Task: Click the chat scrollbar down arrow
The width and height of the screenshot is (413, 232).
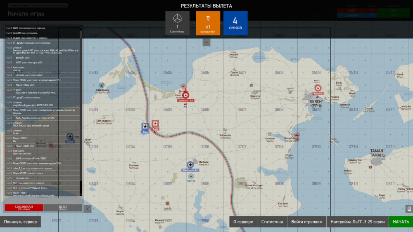Action: [81, 195]
